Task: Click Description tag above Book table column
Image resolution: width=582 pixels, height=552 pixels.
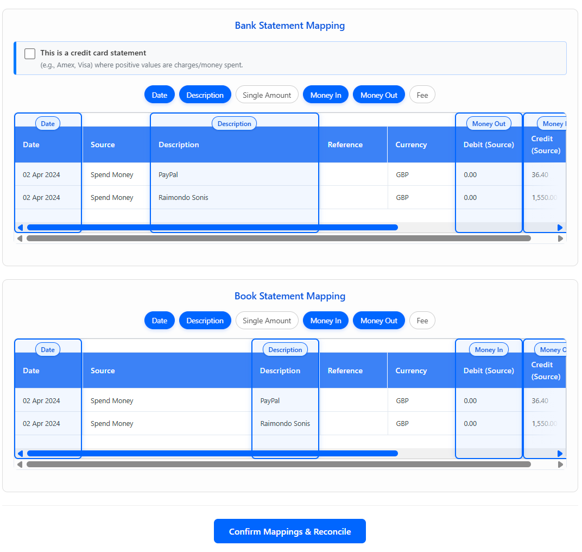Action: pos(285,350)
